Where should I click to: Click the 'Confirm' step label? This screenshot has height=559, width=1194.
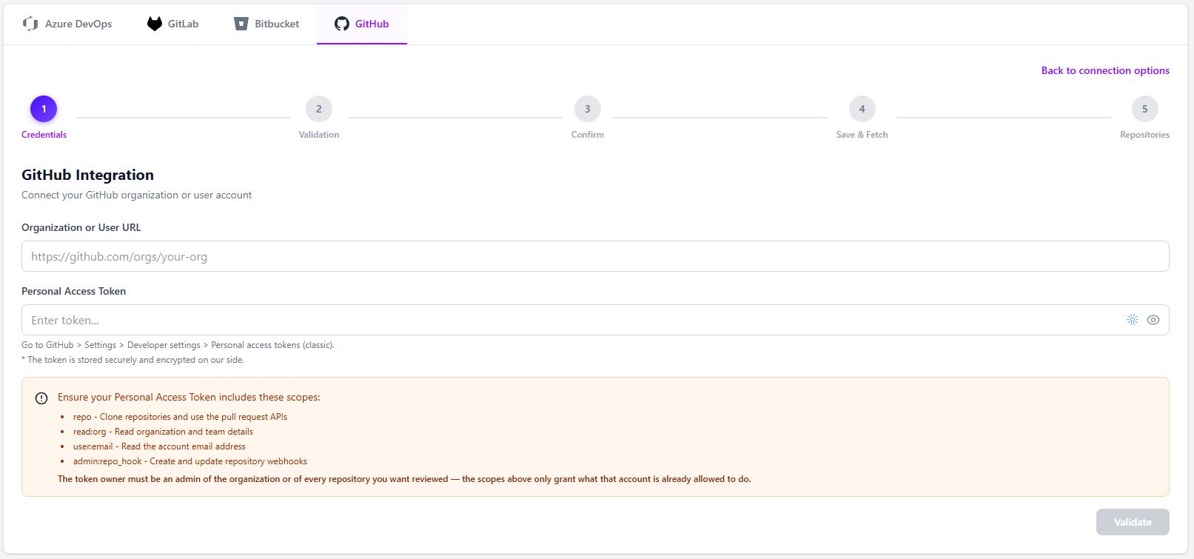[588, 135]
